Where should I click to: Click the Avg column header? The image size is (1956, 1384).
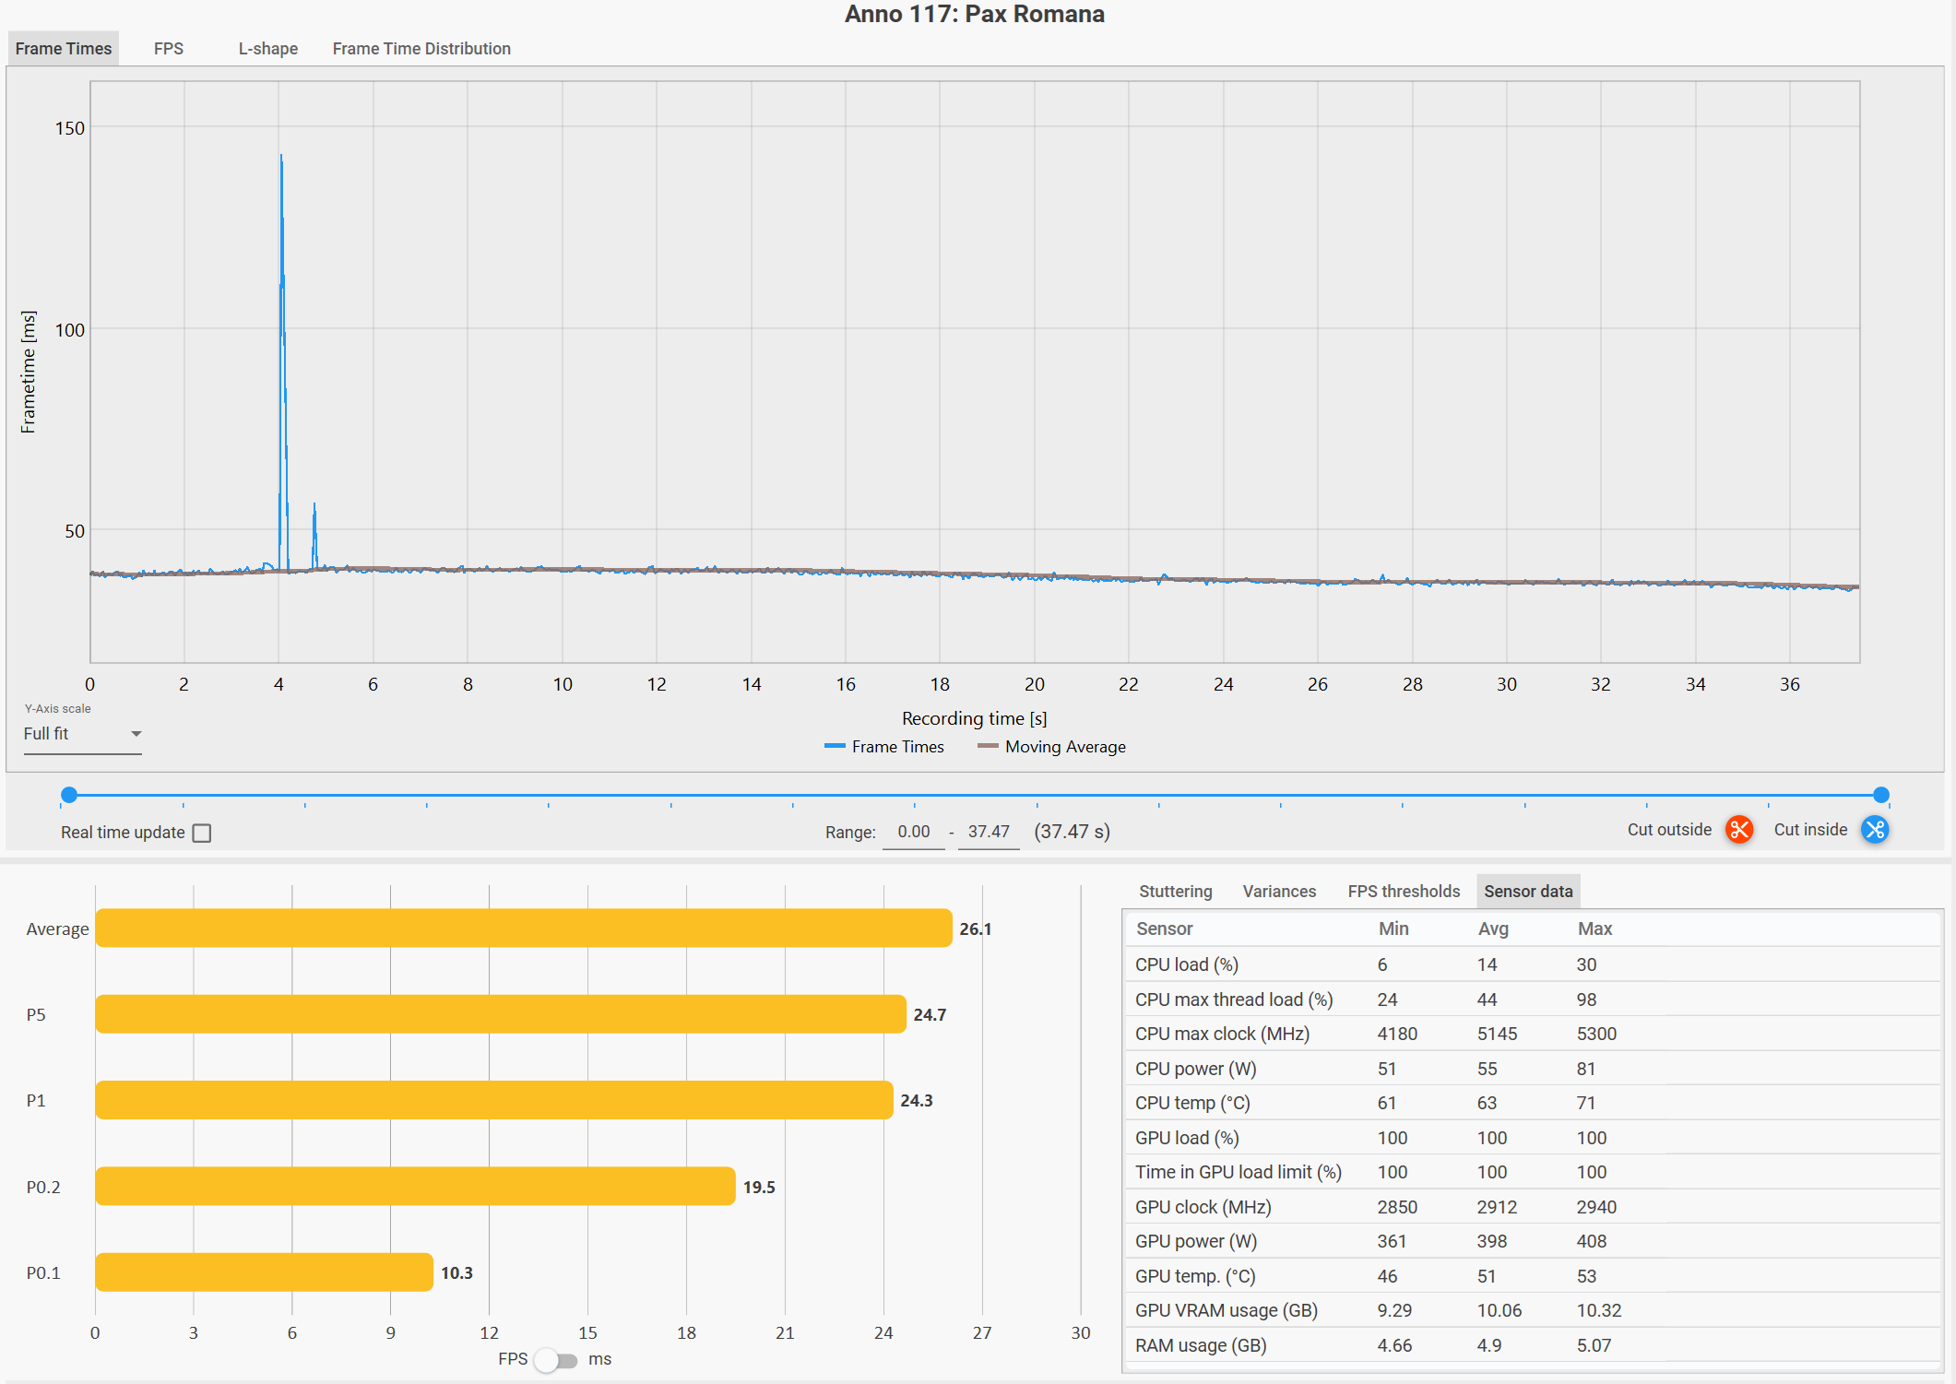click(1493, 929)
